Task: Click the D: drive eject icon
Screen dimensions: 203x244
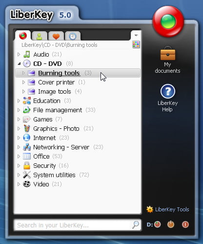Action: pos(157,224)
